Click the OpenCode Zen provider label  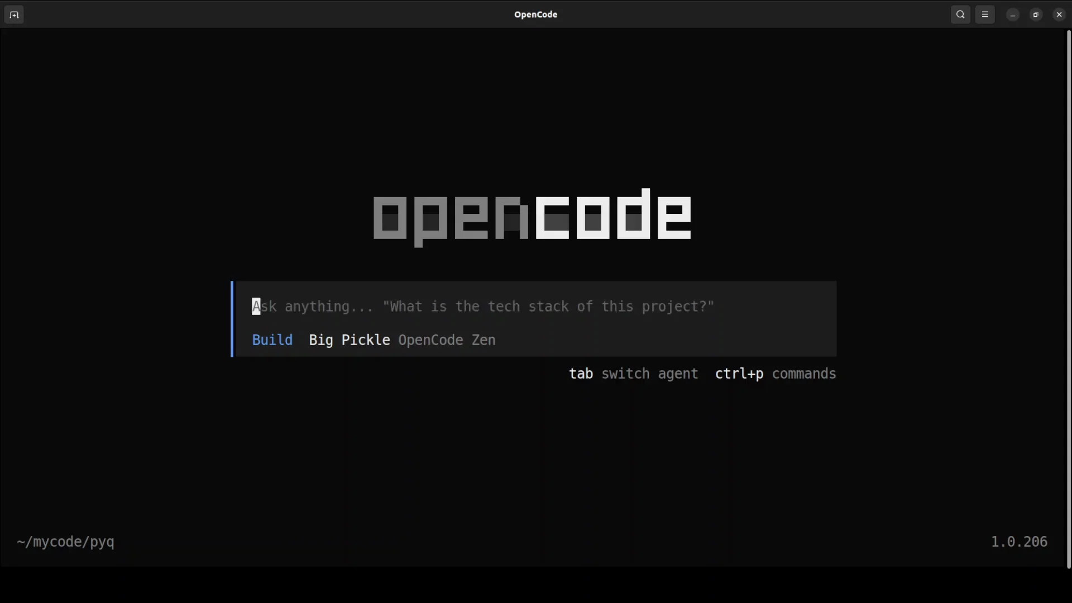click(447, 340)
